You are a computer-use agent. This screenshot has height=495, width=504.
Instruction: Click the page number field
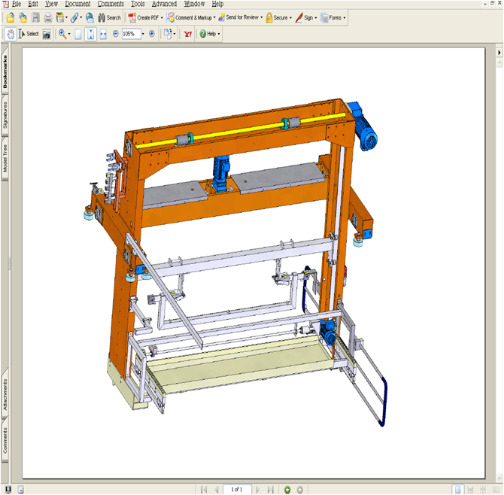[x=236, y=490]
